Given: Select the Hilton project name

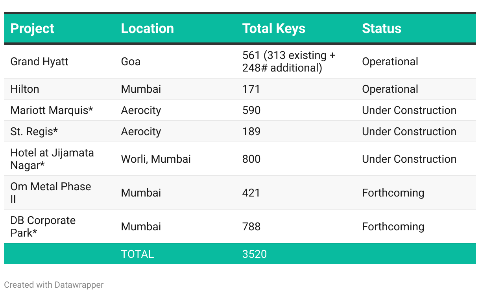Looking at the screenshot, I should tap(25, 89).
